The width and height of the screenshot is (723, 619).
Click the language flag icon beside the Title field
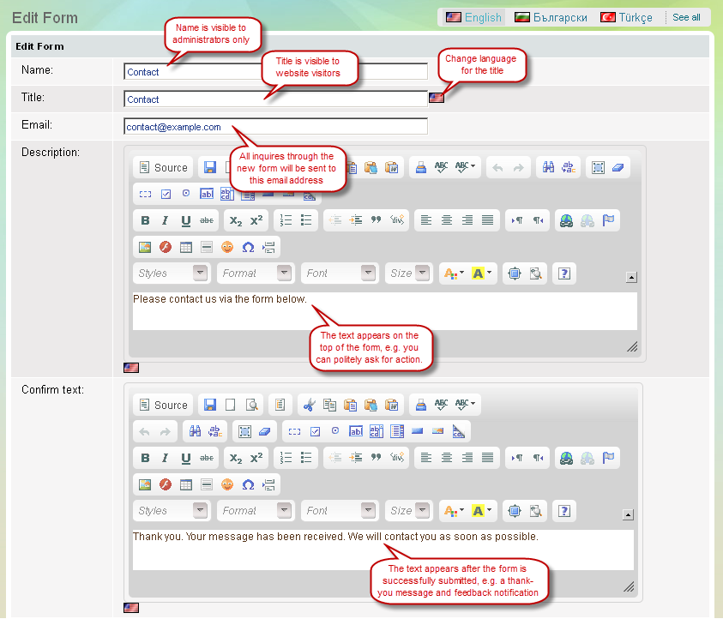[x=437, y=98]
